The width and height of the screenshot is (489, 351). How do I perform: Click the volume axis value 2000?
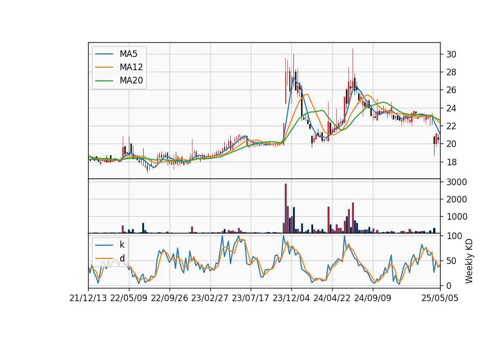tap(456, 199)
